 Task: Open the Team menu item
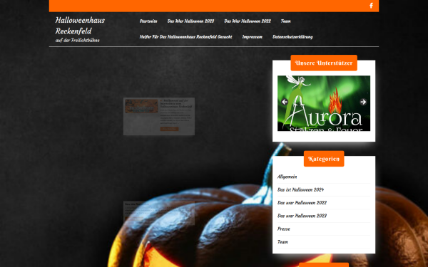pyautogui.click(x=285, y=21)
